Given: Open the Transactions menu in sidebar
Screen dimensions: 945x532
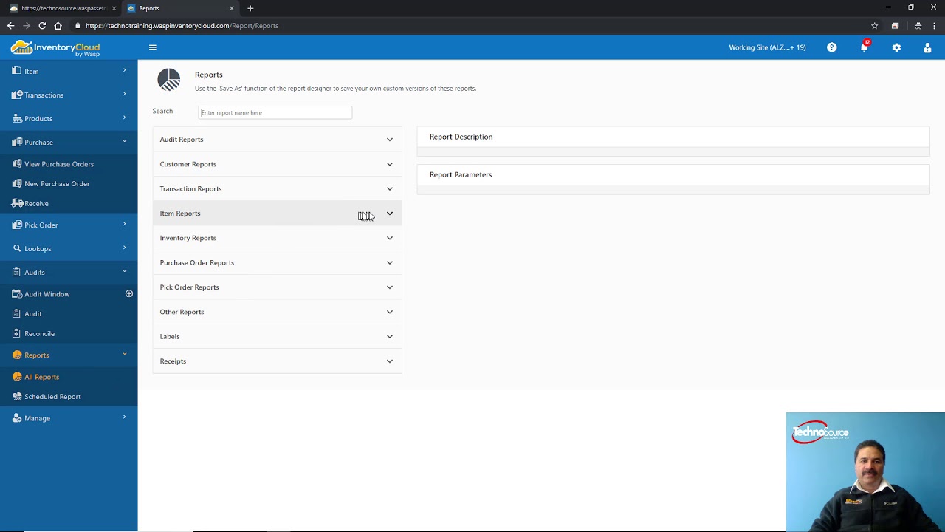Looking at the screenshot, I should (69, 95).
